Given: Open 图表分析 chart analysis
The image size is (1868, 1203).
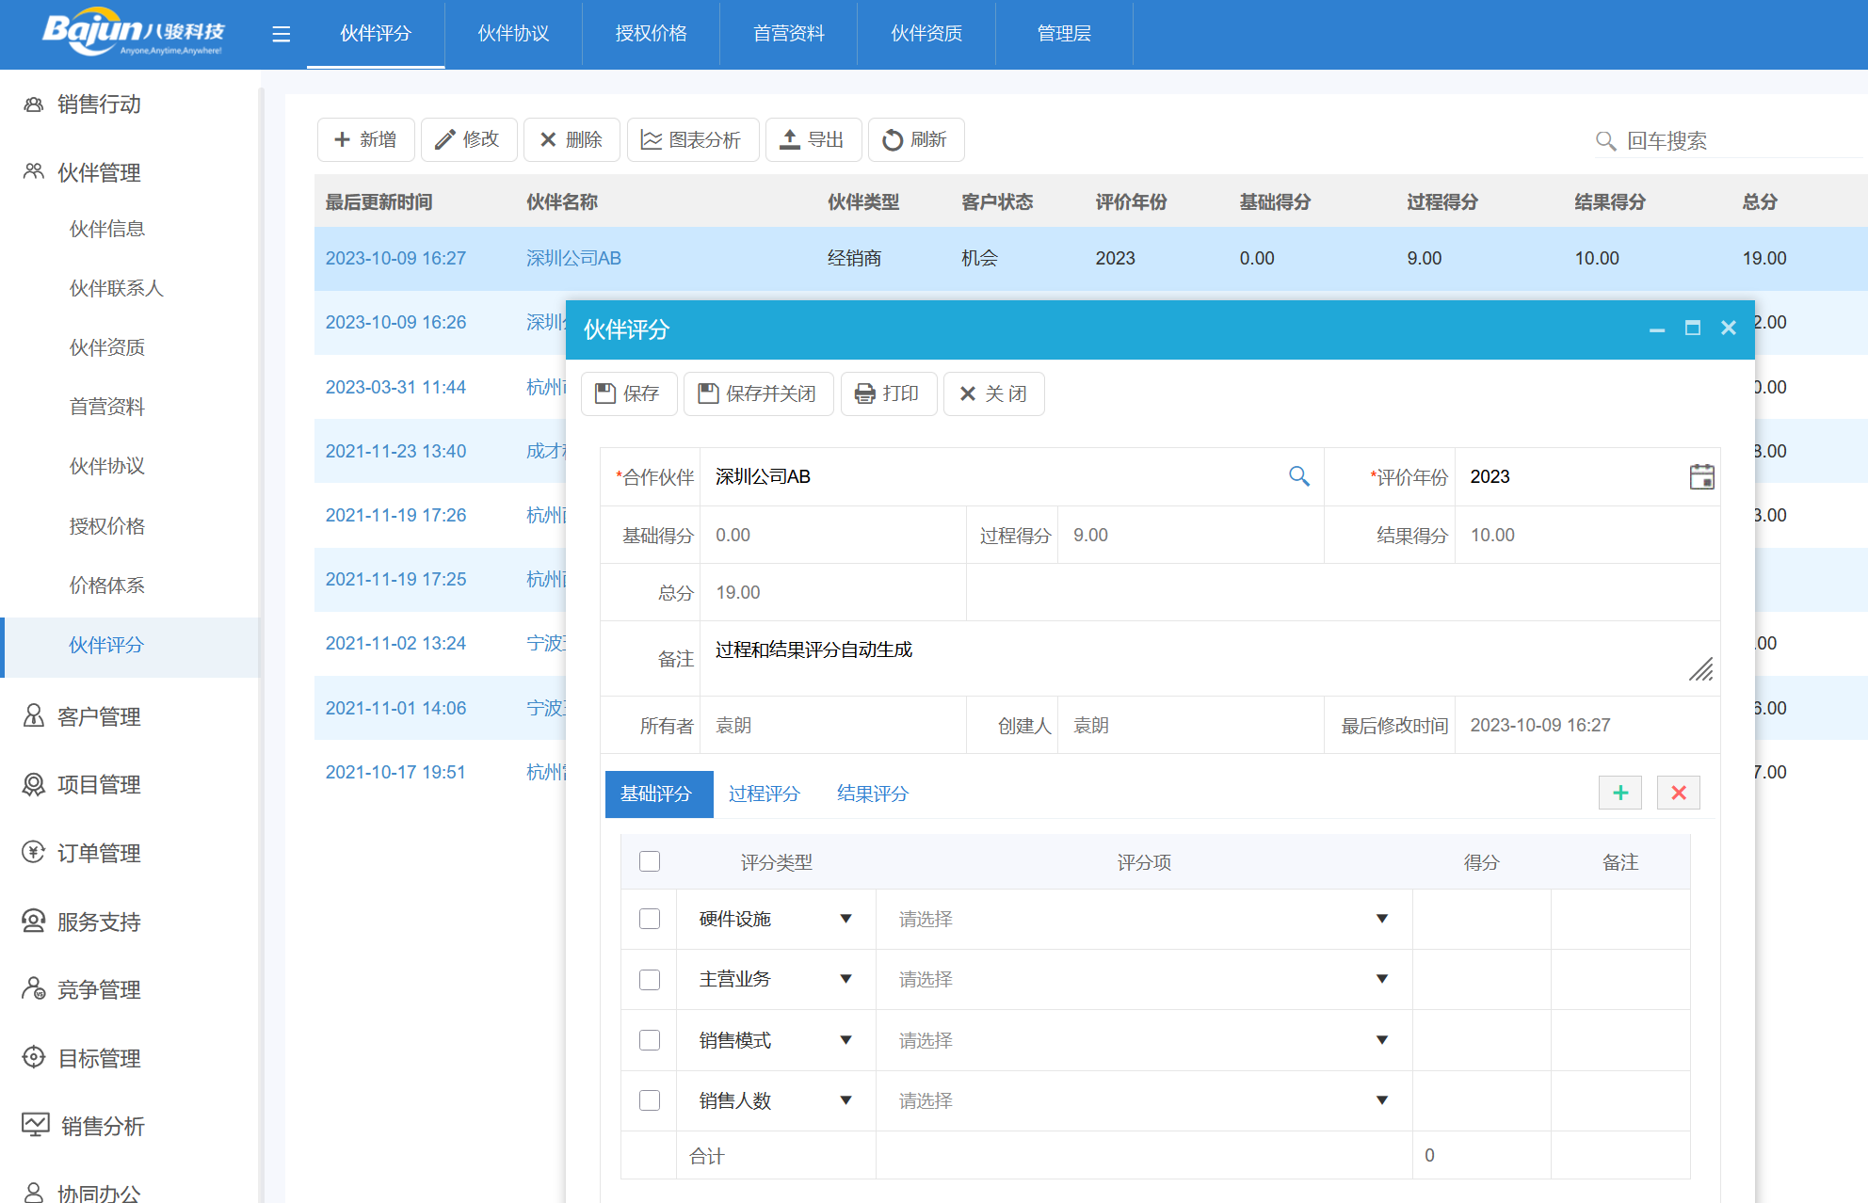Looking at the screenshot, I should (x=693, y=139).
